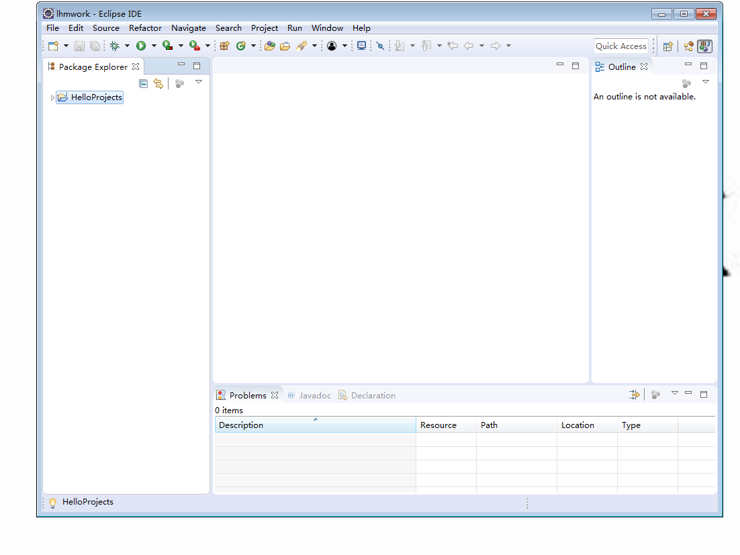The height and width of the screenshot is (555, 740).
Task: Switch to the unselected perspective button
Action: click(x=688, y=46)
